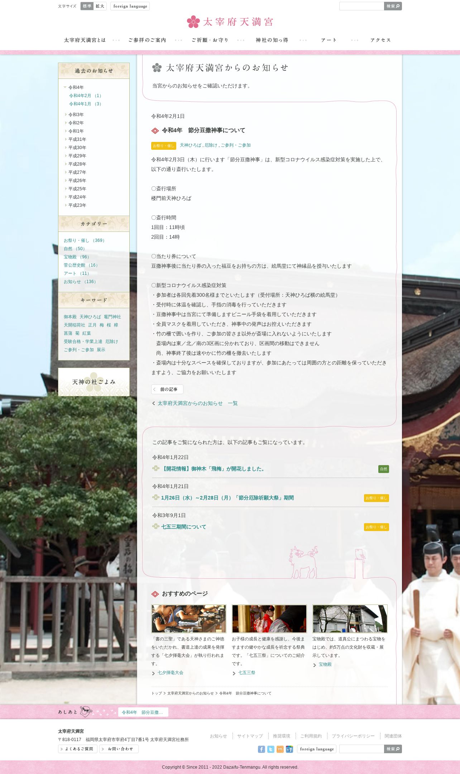460x774 pixels.
Task: Open 太宰府天満宮とは menu
Action: coord(85,40)
